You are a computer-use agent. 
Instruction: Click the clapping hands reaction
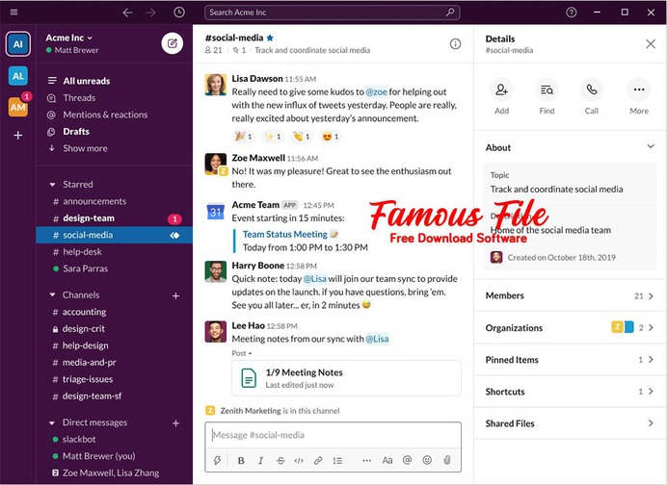[x=301, y=137]
